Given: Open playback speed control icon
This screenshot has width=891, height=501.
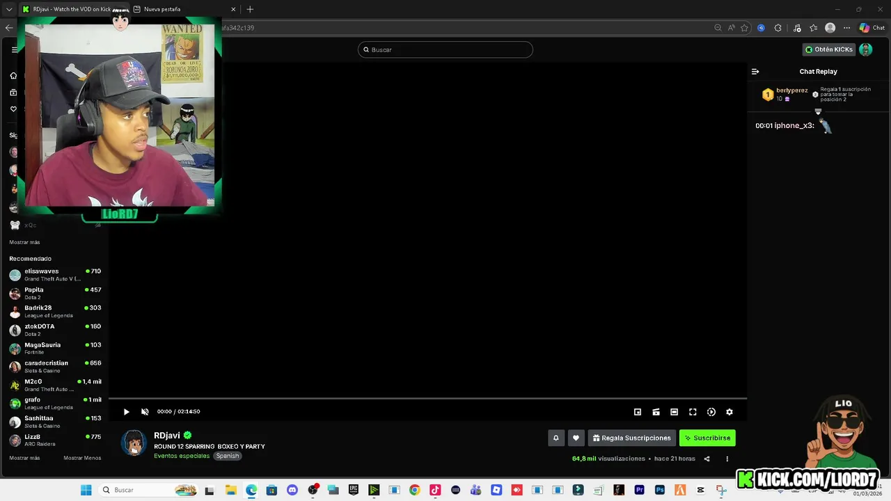Looking at the screenshot, I should pos(711,412).
